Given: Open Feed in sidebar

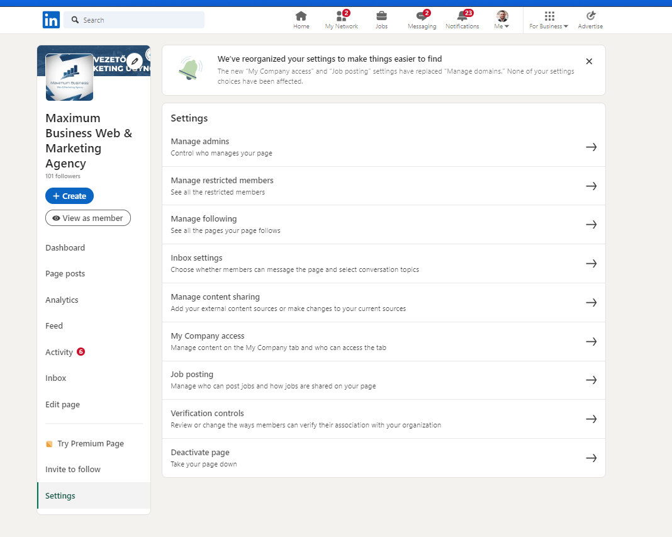Looking at the screenshot, I should [x=54, y=325].
